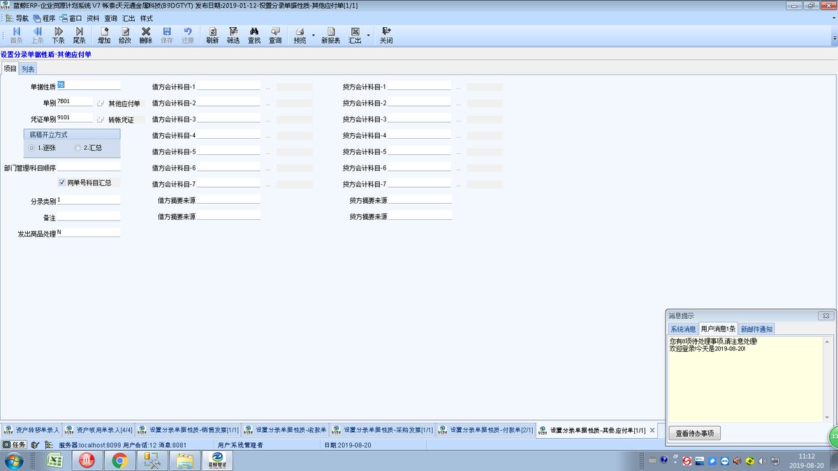Click the 任务 button in status bar

(x=15, y=444)
